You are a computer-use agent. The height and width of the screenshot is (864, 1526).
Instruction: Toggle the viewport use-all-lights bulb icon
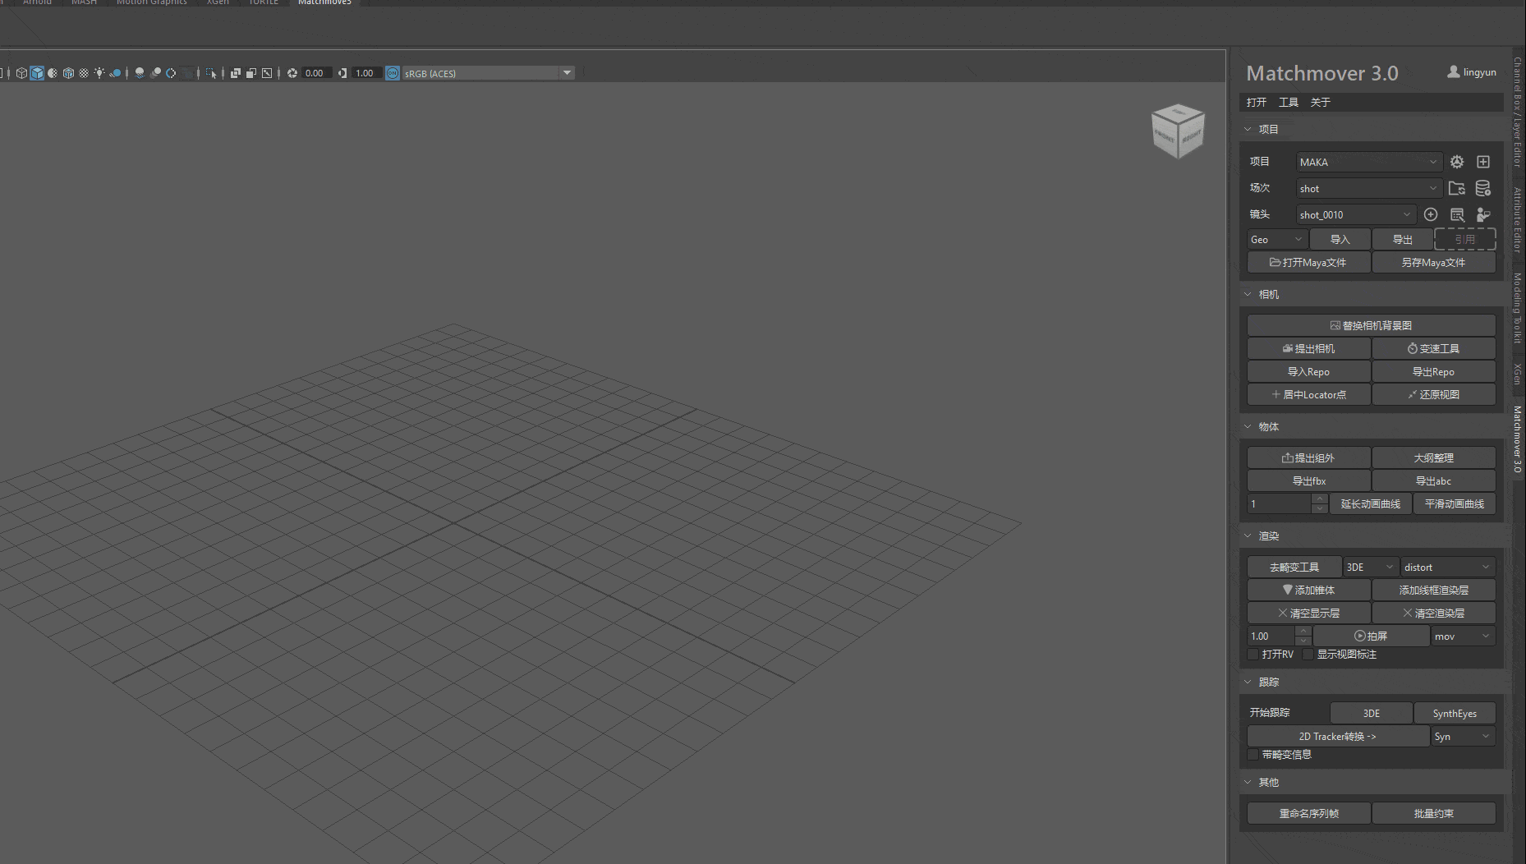(x=99, y=73)
